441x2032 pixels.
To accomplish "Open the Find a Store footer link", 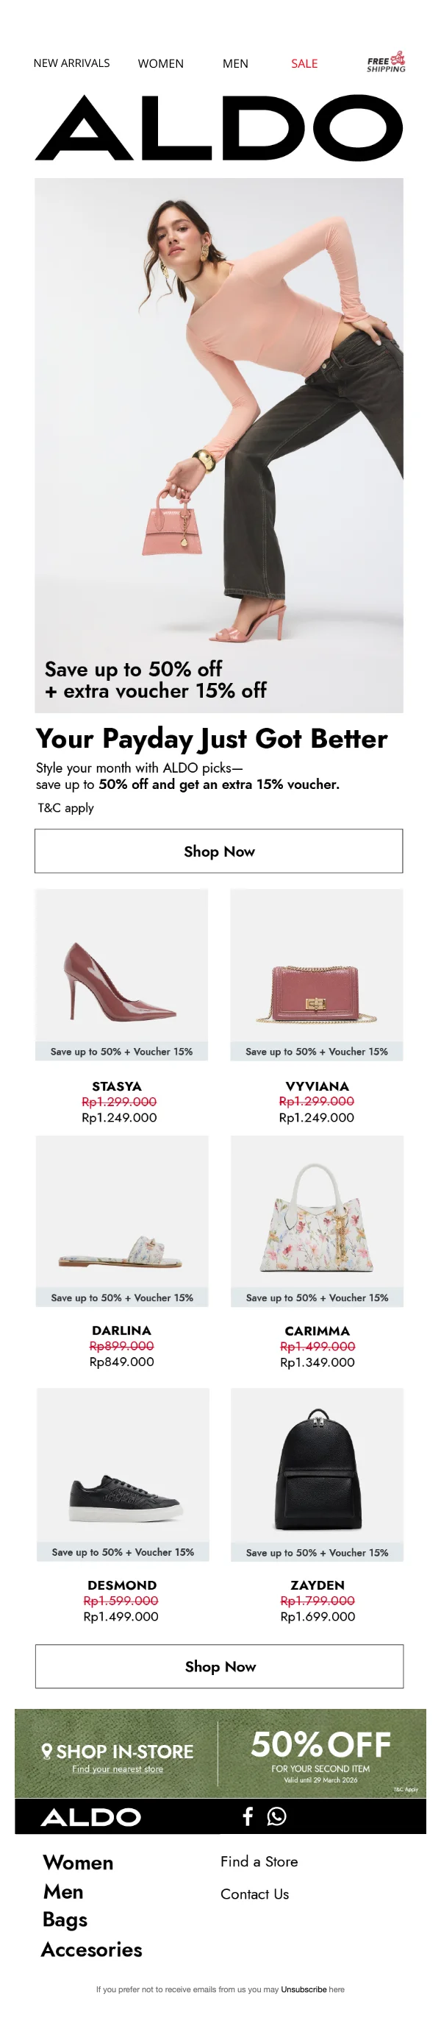I will pyautogui.click(x=259, y=1861).
